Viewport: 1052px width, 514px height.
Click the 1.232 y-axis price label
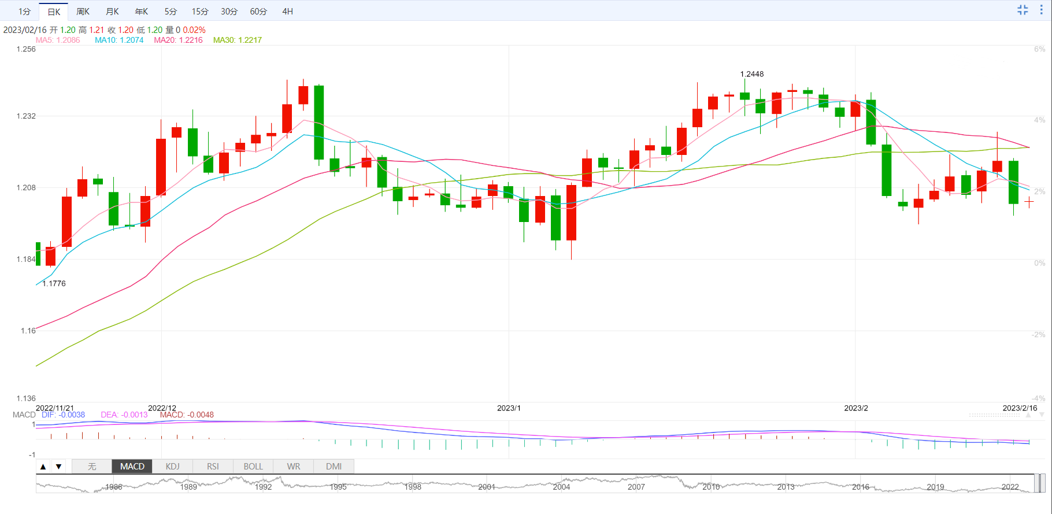tap(26, 116)
